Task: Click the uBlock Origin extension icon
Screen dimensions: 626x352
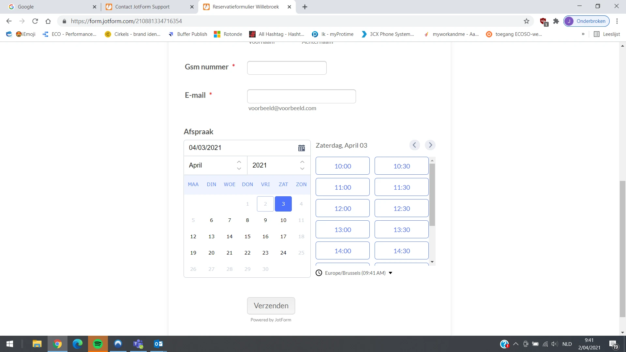Action: pos(543,21)
